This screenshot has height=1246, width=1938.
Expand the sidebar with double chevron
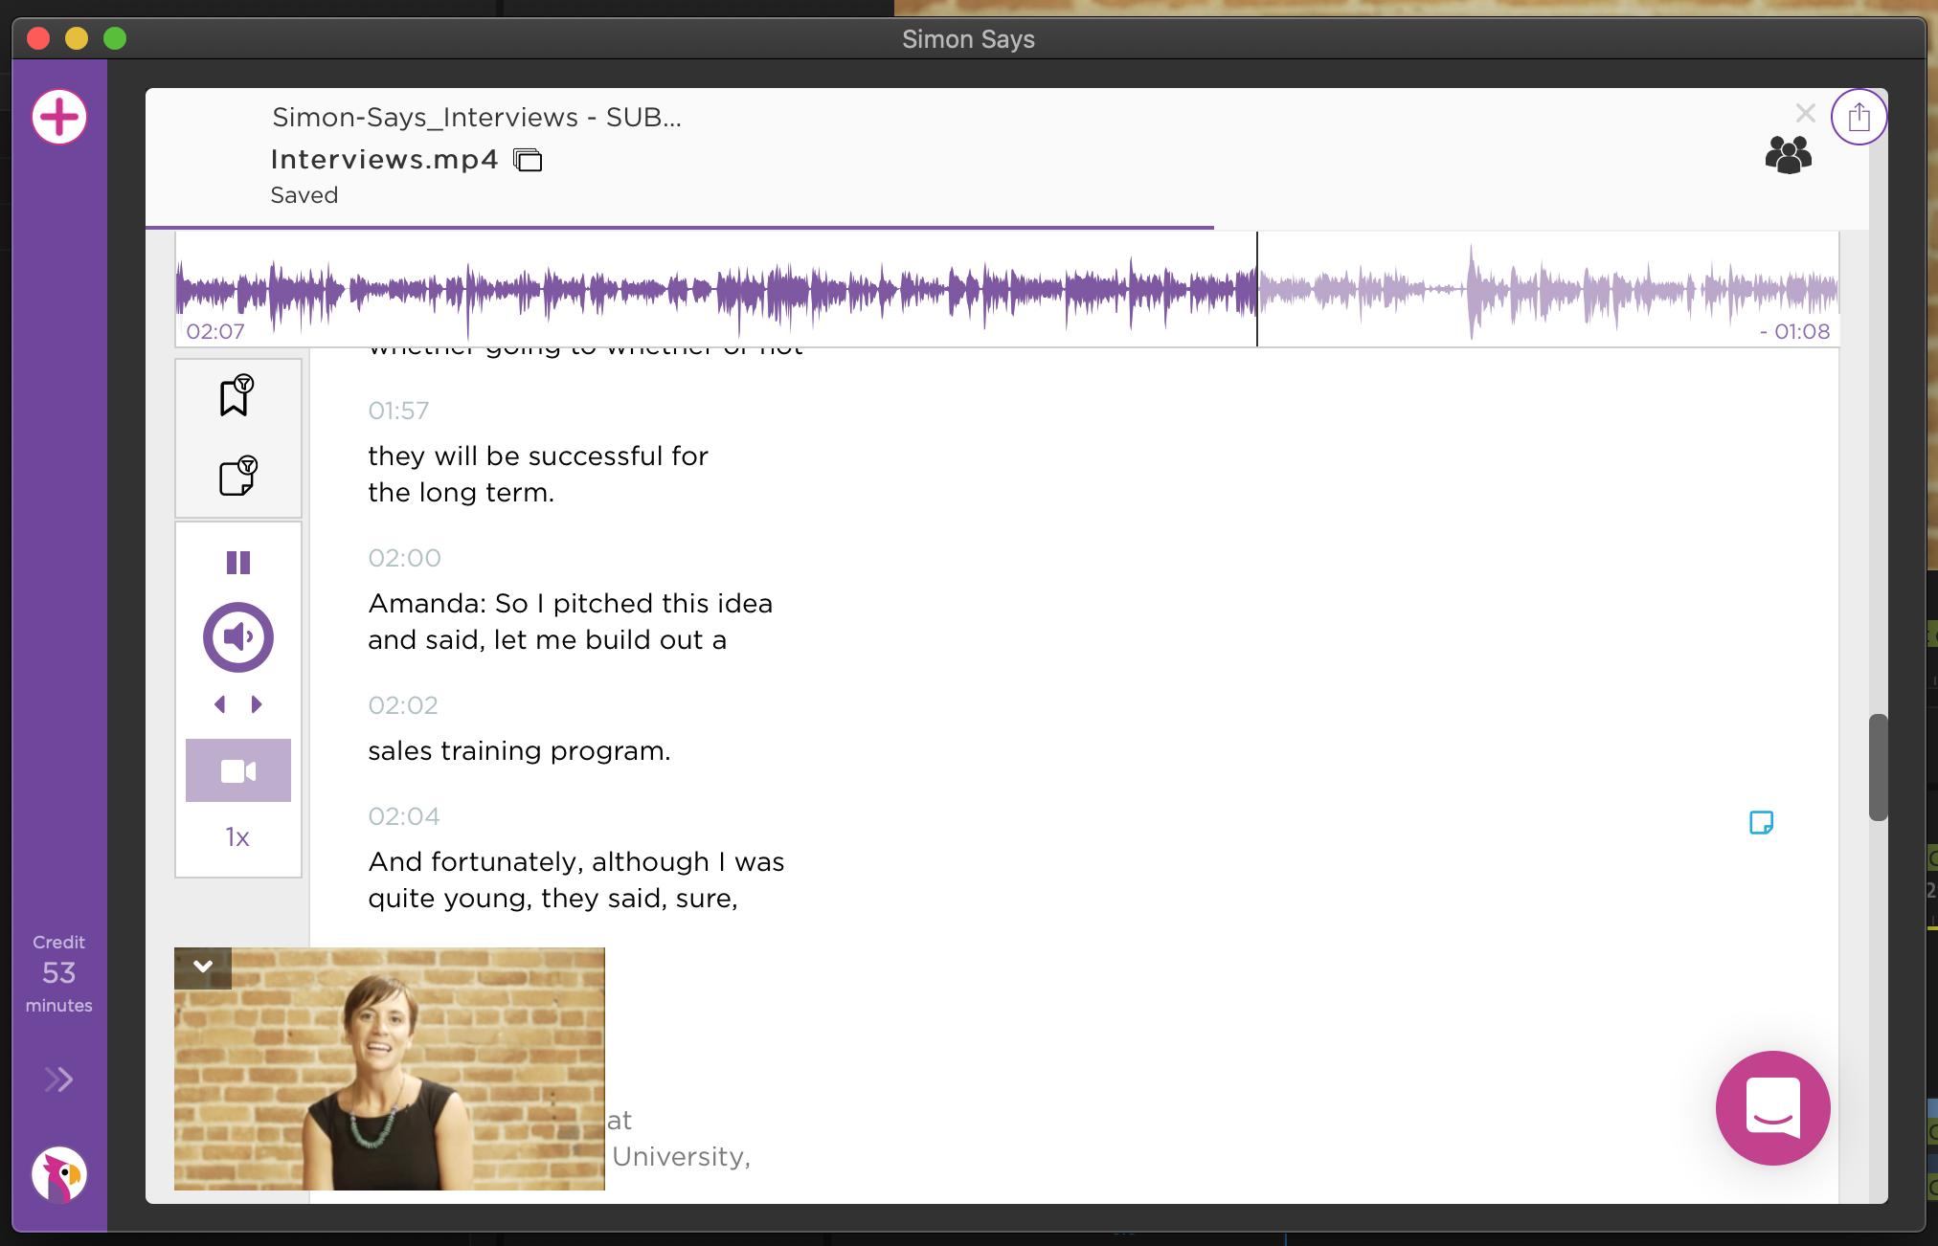point(58,1079)
